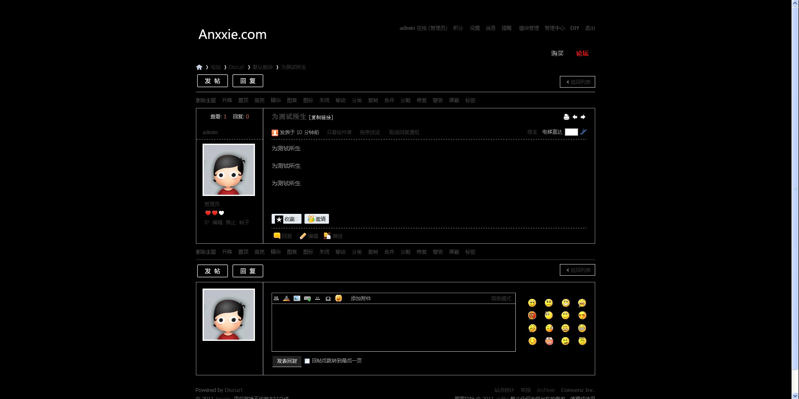Insert the pink-faced shocked emoticon

point(549,341)
